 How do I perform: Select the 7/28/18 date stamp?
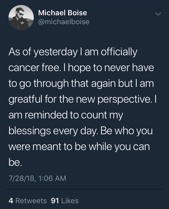(22, 178)
